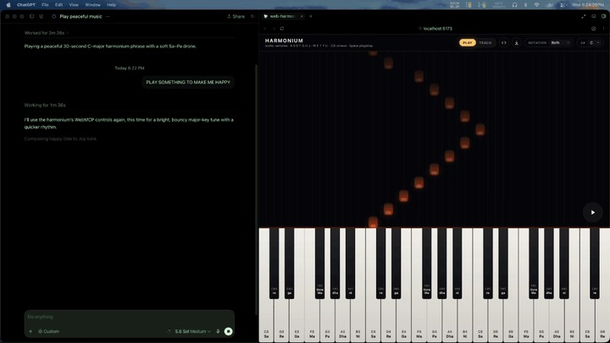Switch harmonium to PLAY mode
The width and height of the screenshot is (610, 343).
pyautogui.click(x=467, y=43)
